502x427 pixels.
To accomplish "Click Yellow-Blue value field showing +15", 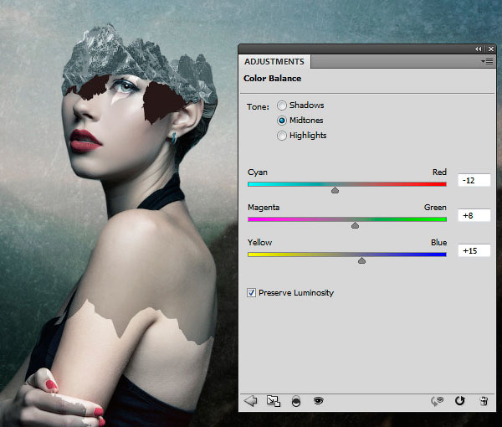I will (474, 251).
